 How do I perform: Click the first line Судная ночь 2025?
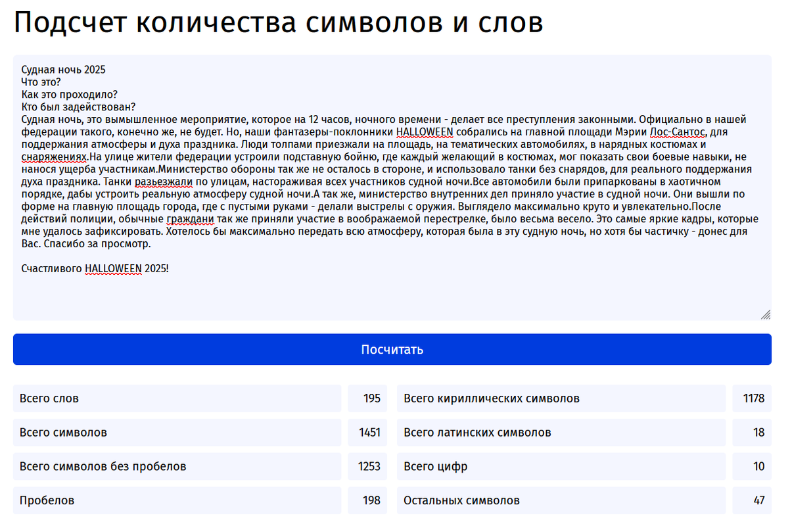point(63,70)
